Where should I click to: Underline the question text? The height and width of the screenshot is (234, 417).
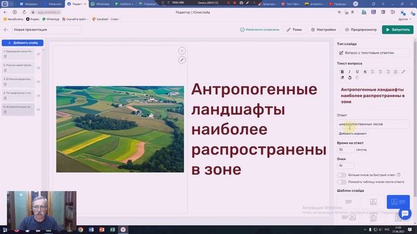[x=357, y=72]
